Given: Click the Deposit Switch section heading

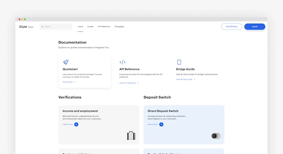Looking at the screenshot, I should [x=157, y=97].
